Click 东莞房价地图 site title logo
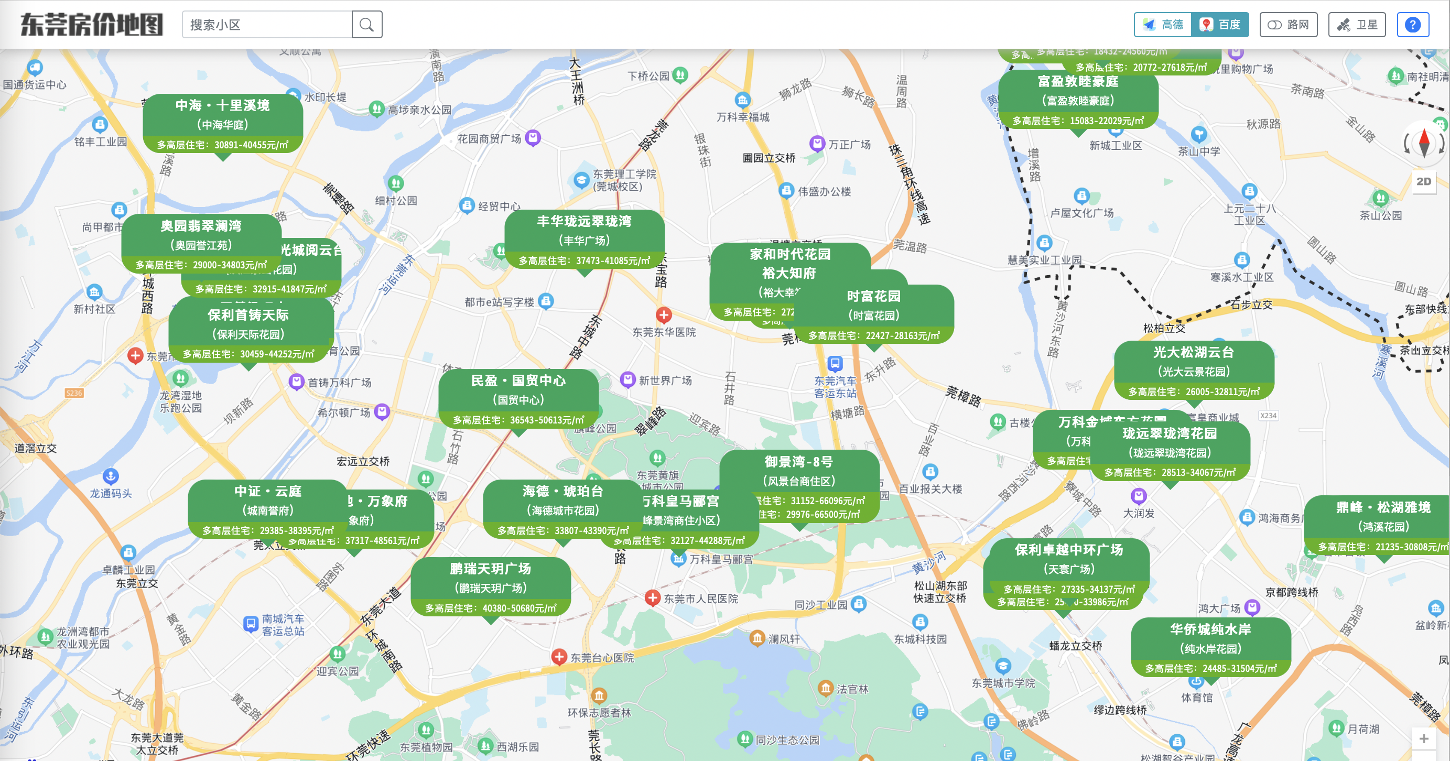The height and width of the screenshot is (761, 1450). coord(92,25)
